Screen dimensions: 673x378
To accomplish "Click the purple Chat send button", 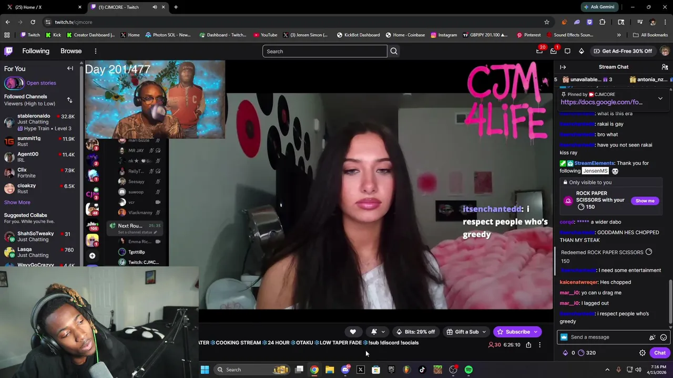I will point(660,353).
